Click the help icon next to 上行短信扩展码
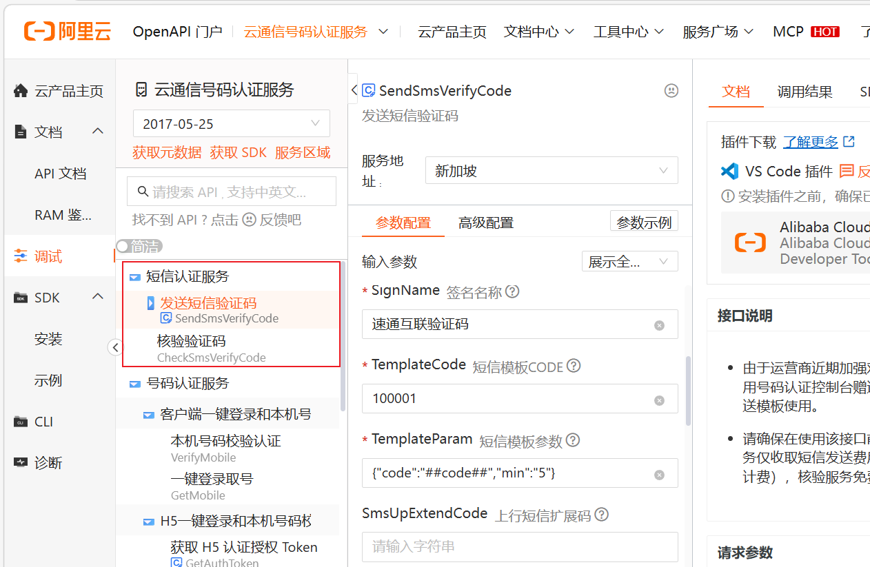Viewport: 870px width, 567px height. point(602,515)
